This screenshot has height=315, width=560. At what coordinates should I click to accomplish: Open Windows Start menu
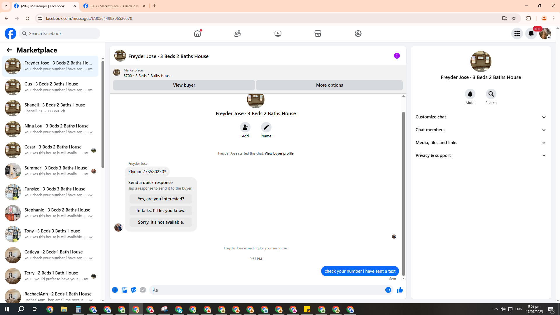coord(7,309)
